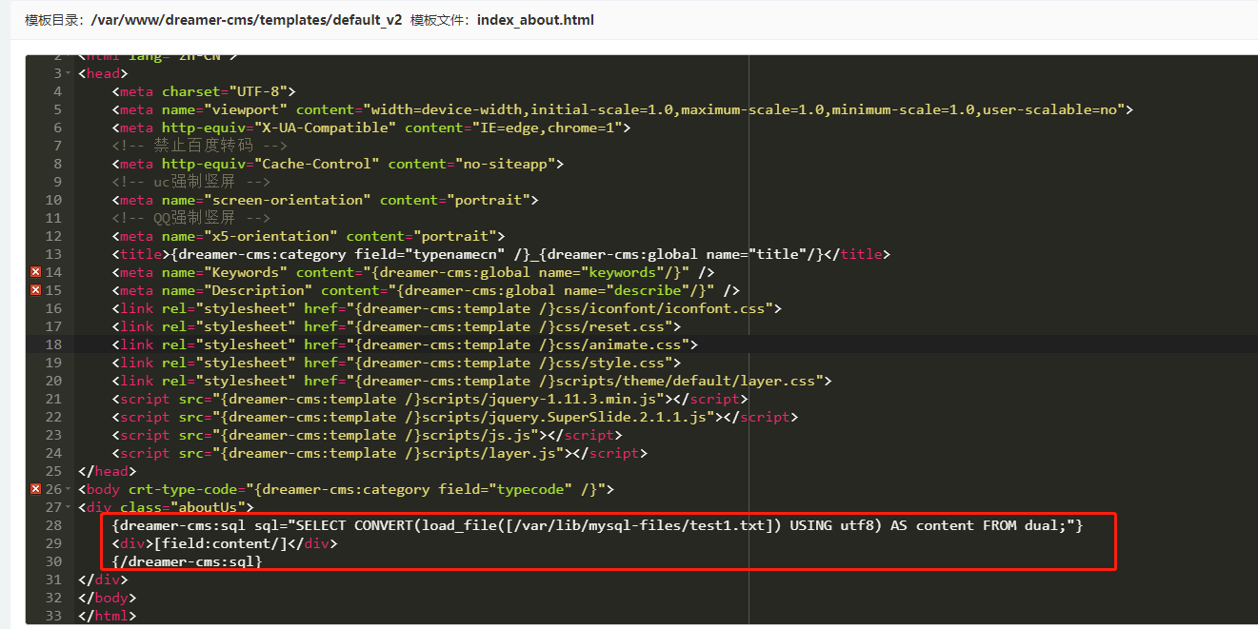Click the div class aboutUs line
The height and width of the screenshot is (629, 1258).
166,507
